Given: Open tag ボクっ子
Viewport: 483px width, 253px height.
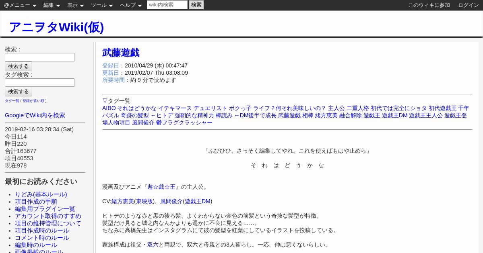Looking at the screenshot, I should click(240, 108).
